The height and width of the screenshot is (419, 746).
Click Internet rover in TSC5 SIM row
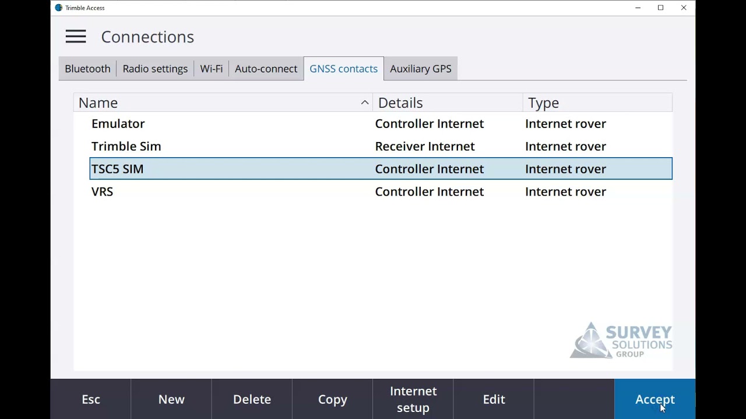pyautogui.click(x=565, y=169)
